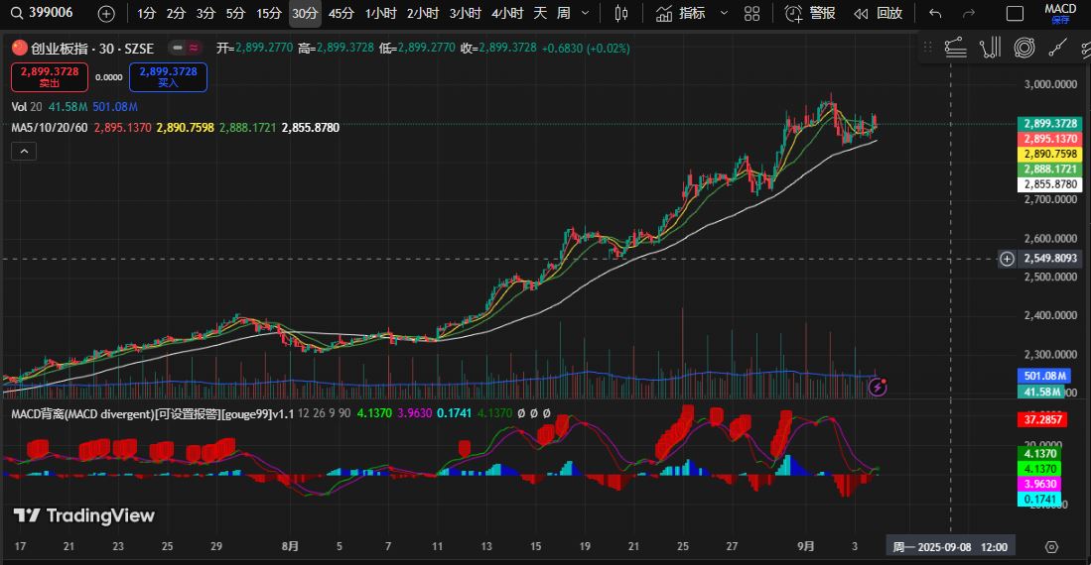
Task: Open the 指标 indicators menu
Action: tap(681, 13)
